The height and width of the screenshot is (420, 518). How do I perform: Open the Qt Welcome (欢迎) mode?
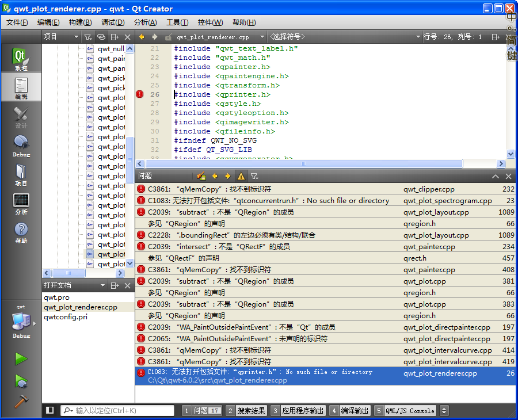pyautogui.click(x=21, y=60)
